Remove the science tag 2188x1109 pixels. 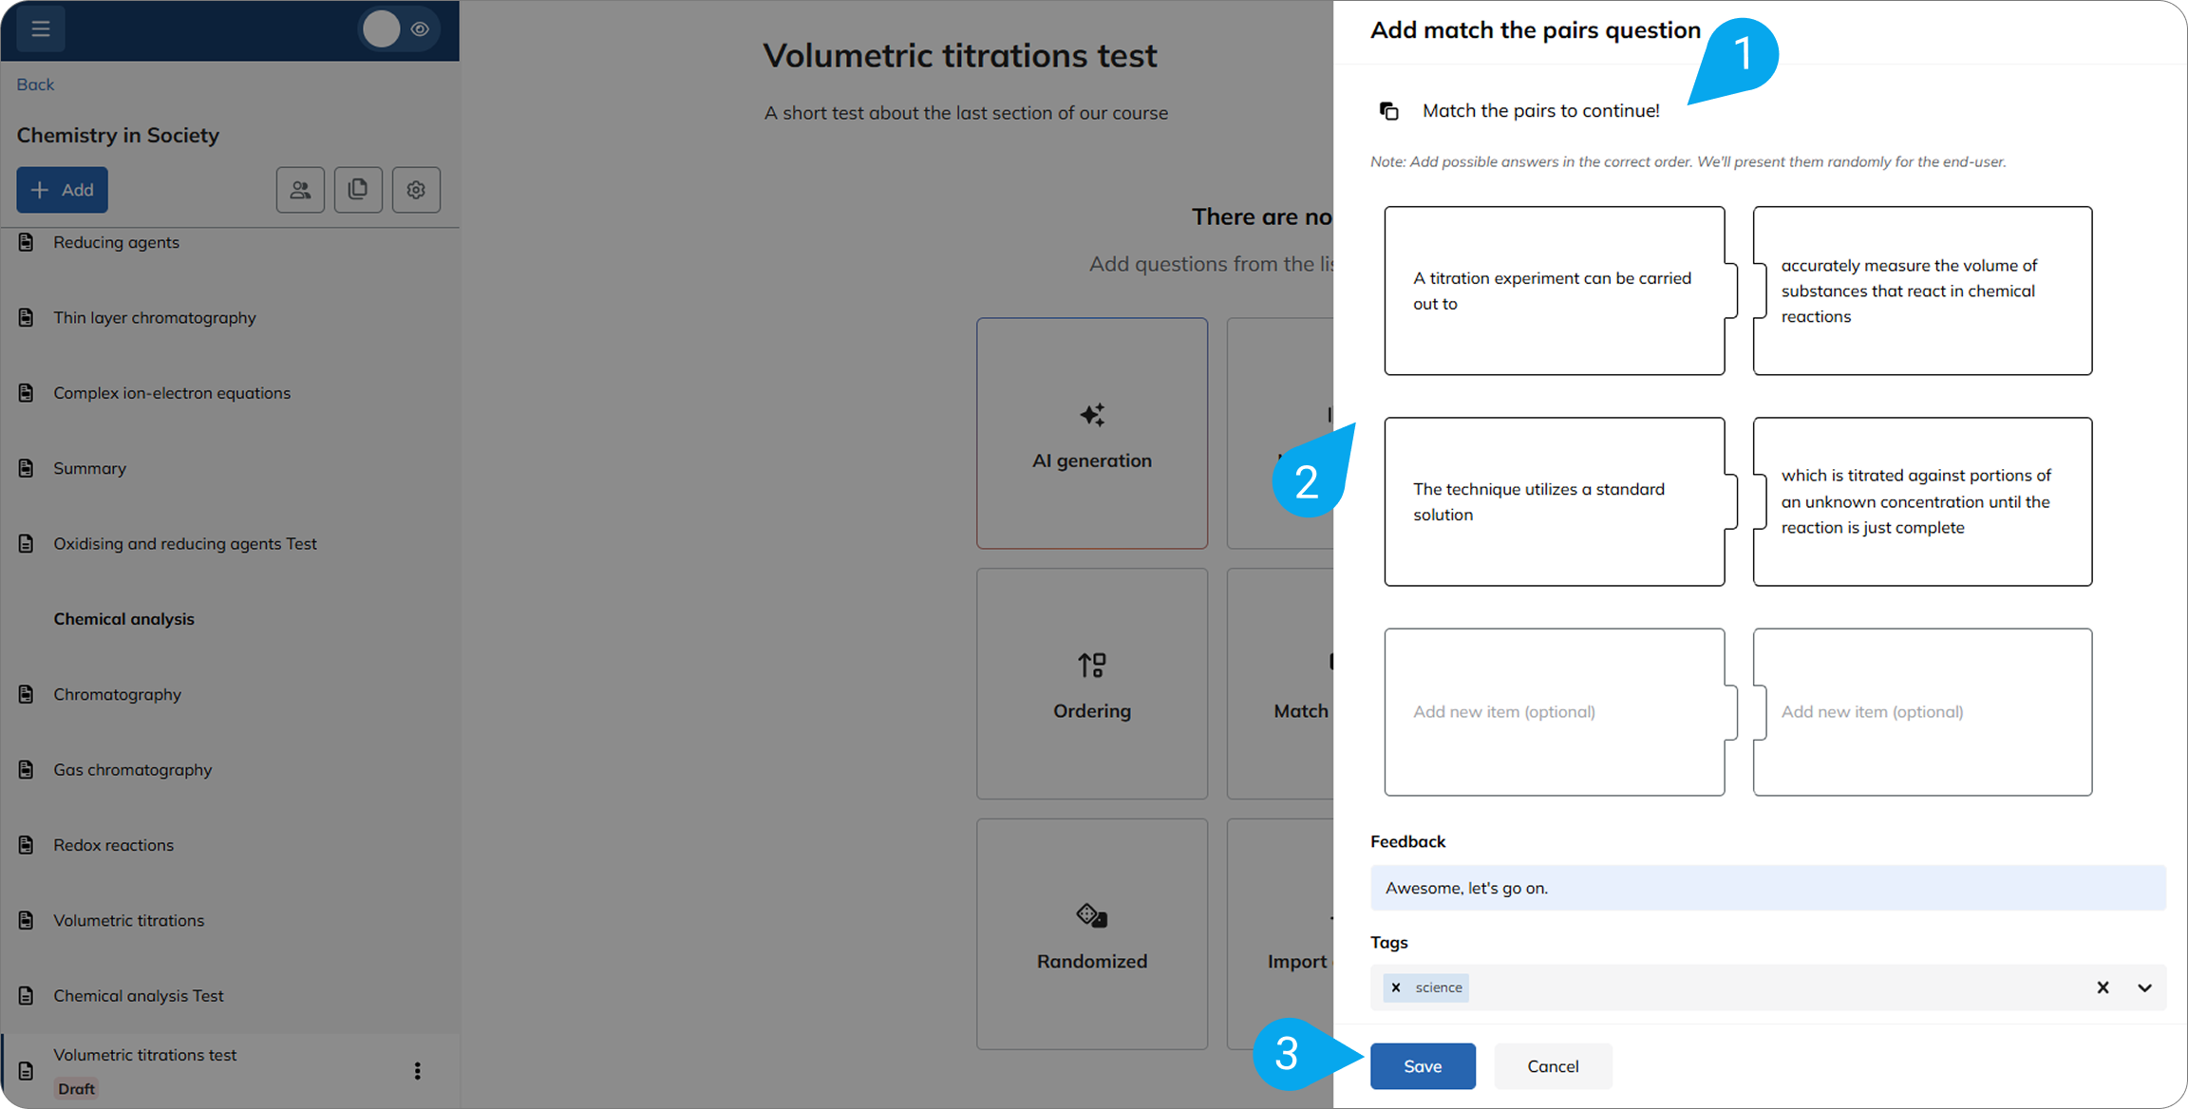[1396, 987]
